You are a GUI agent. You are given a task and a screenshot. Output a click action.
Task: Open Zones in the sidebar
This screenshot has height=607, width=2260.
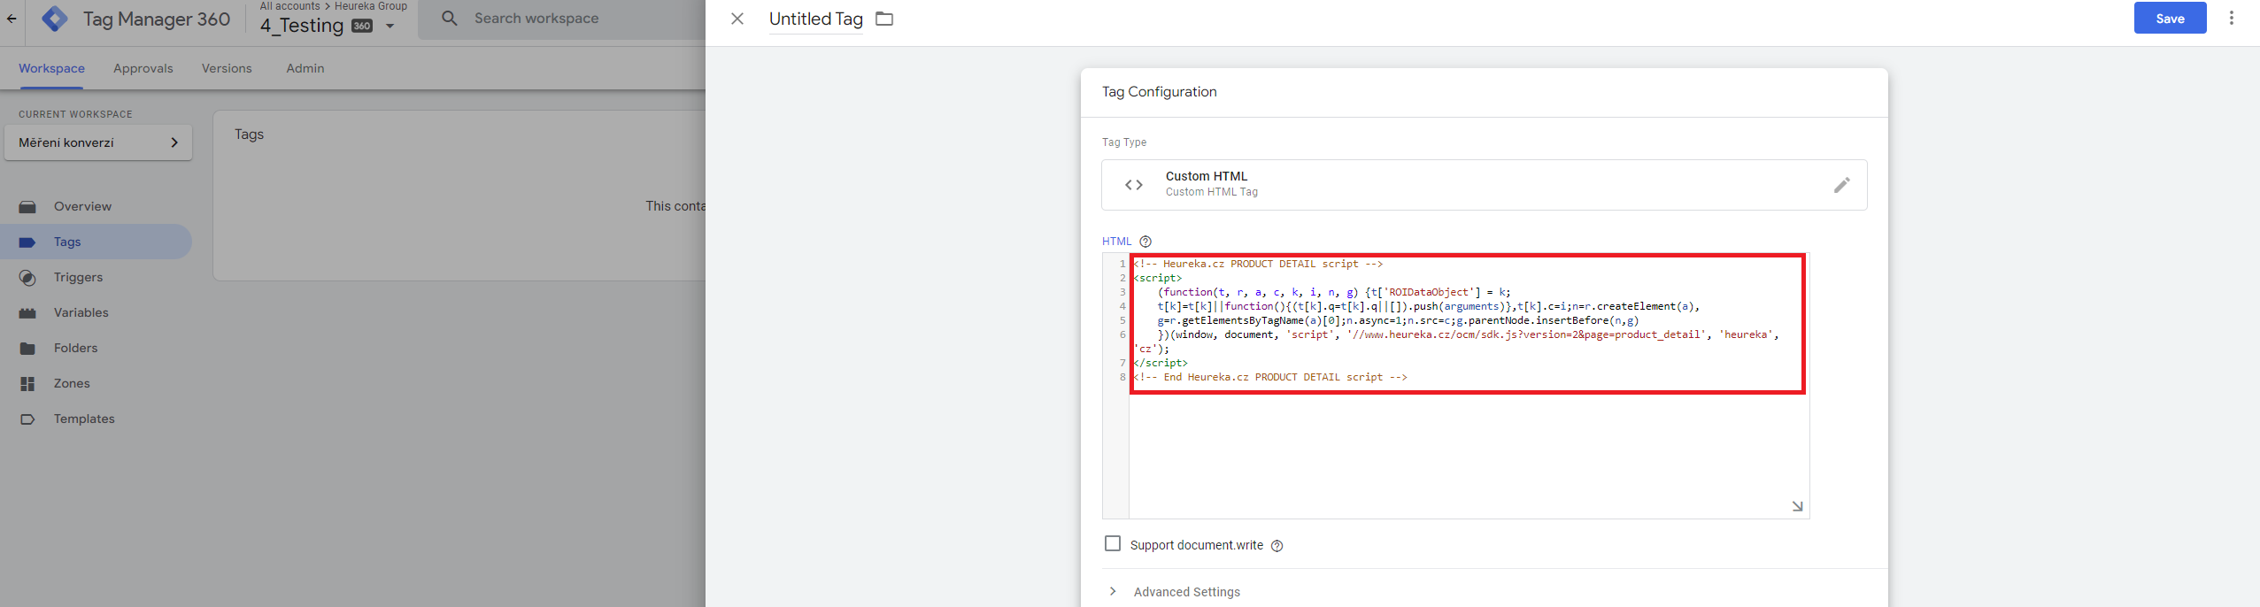pyautogui.click(x=96, y=383)
